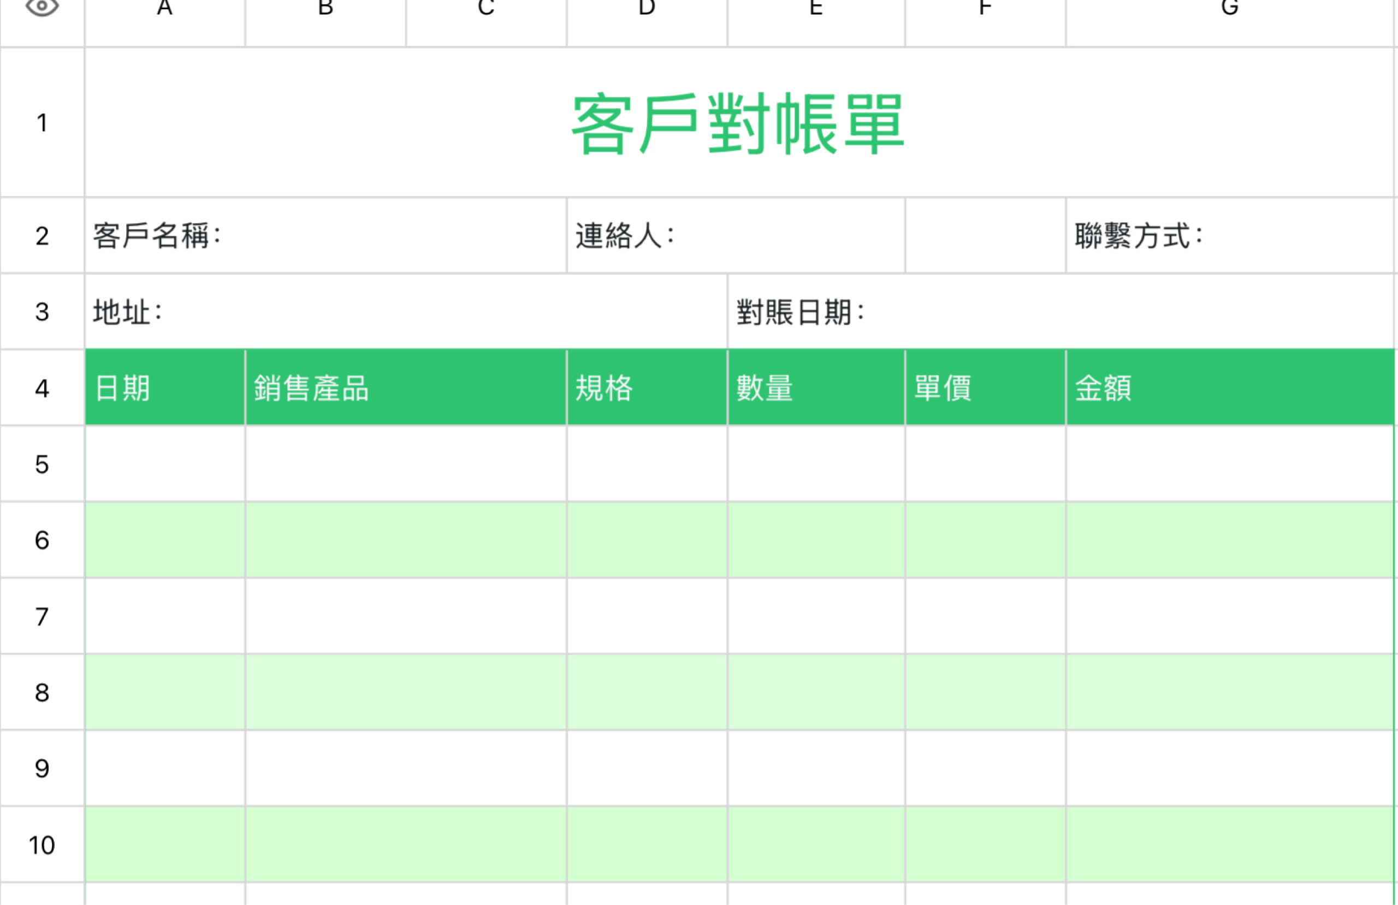Click the 對賬日期: cell
The width and height of the screenshot is (1398, 905).
(x=1062, y=311)
